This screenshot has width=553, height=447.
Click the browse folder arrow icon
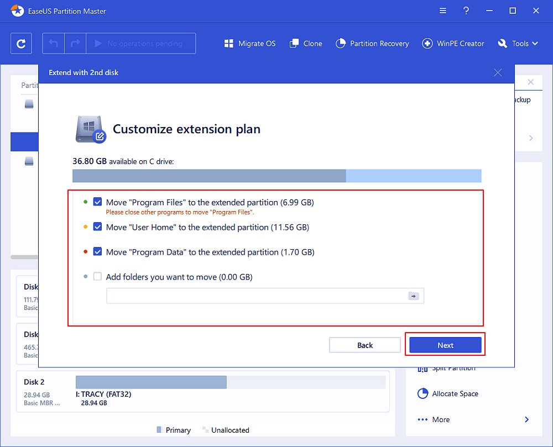pyautogui.click(x=413, y=296)
